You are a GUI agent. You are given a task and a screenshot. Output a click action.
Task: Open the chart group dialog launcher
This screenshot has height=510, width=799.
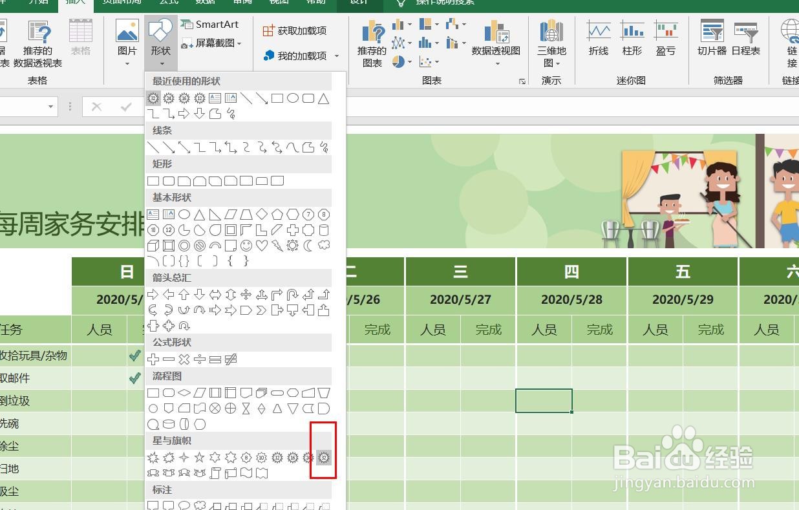click(522, 81)
